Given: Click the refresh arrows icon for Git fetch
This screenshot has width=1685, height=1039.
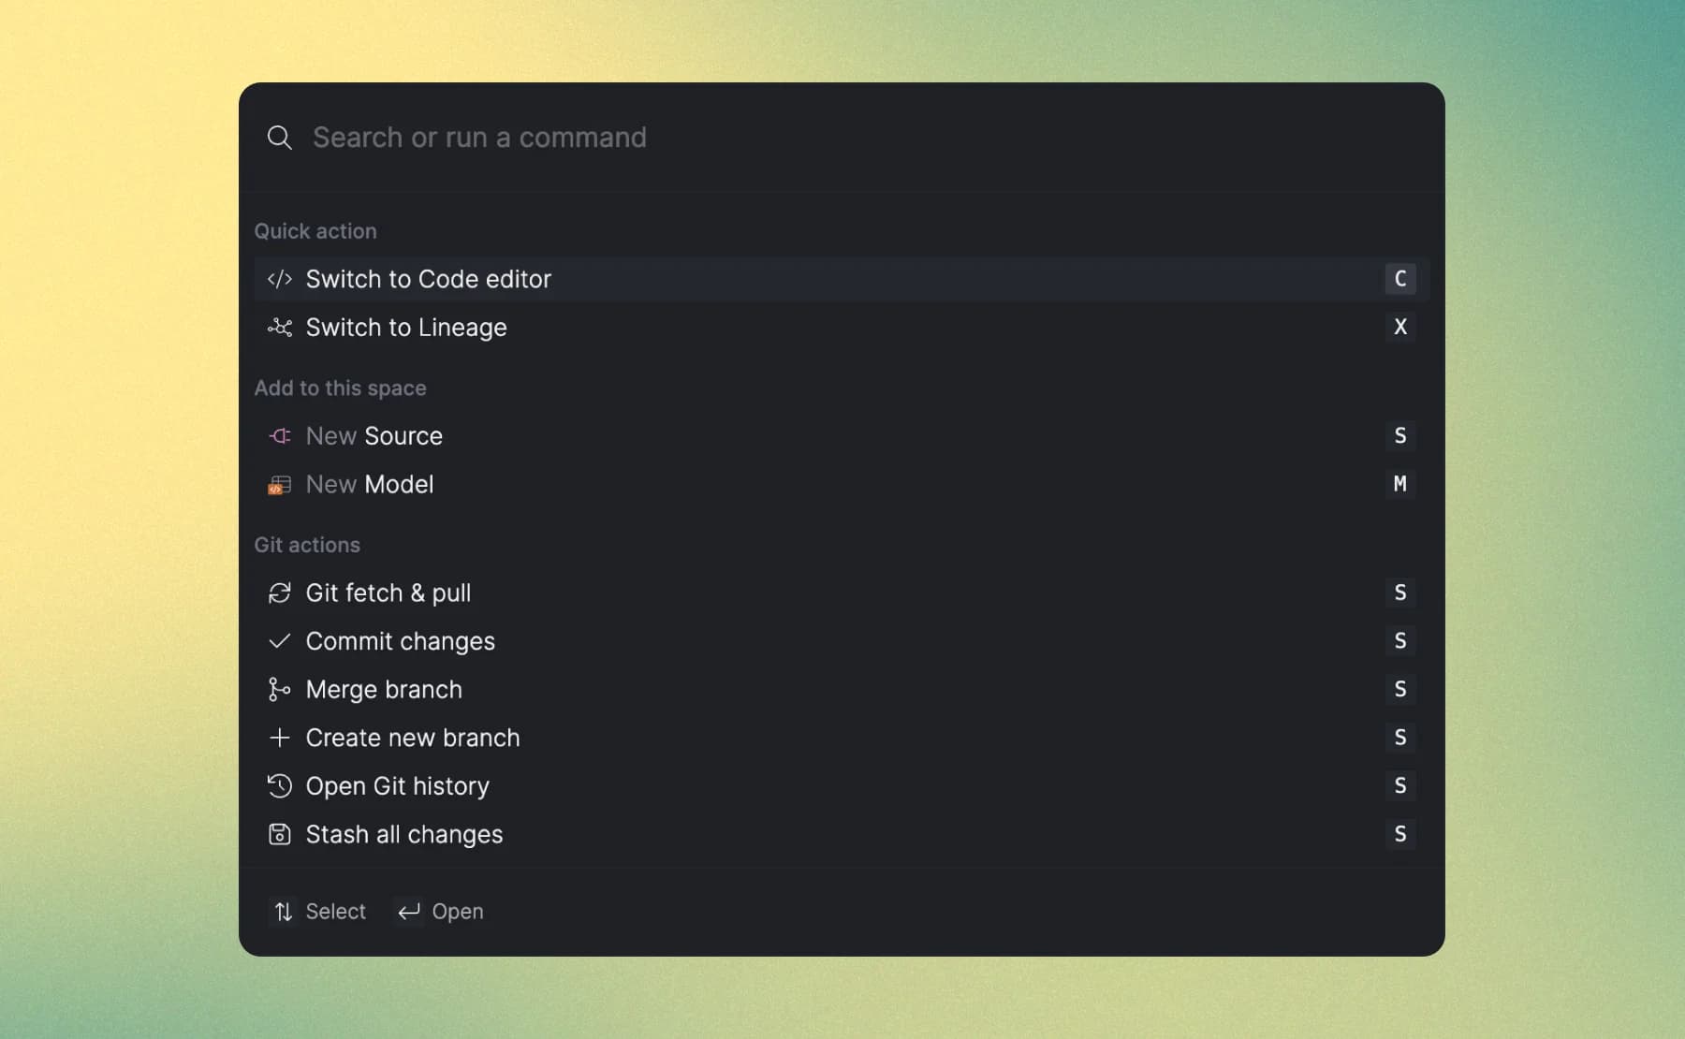Looking at the screenshot, I should coord(279,593).
